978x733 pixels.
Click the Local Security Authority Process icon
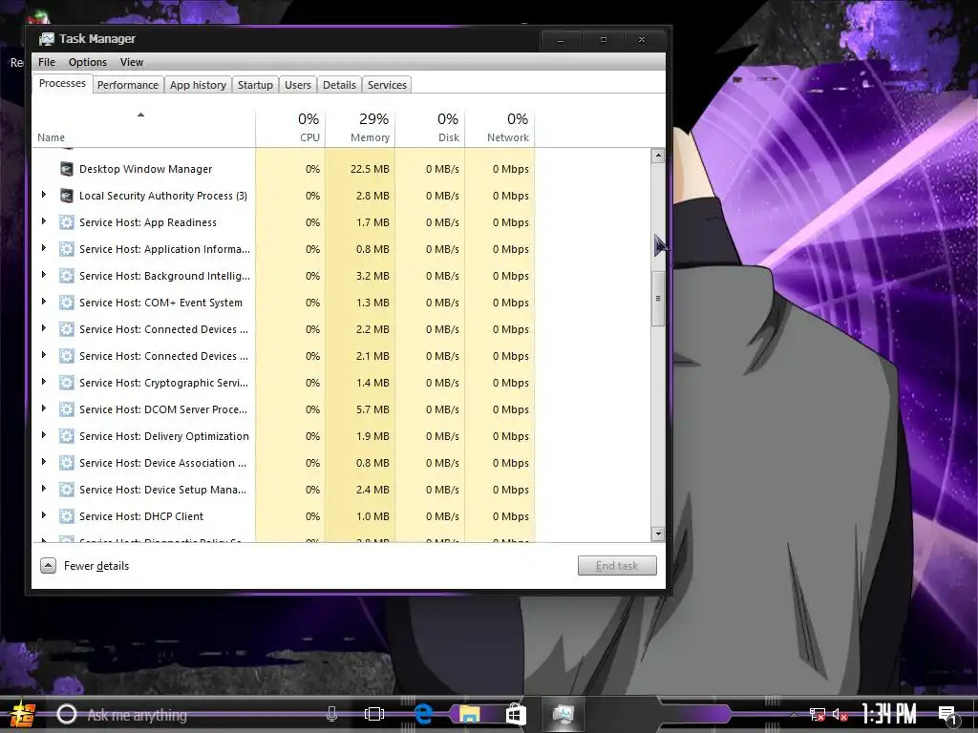point(66,196)
